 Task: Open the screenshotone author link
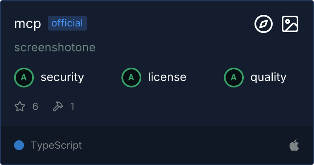click(55, 47)
